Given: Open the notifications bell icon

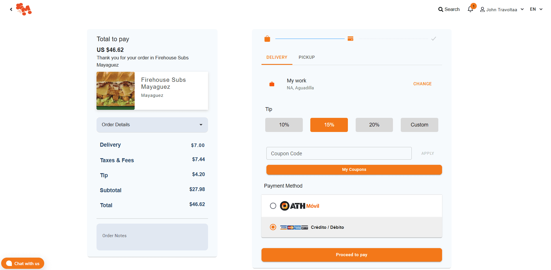Looking at the screenshot, I should [x=470, y=10].
